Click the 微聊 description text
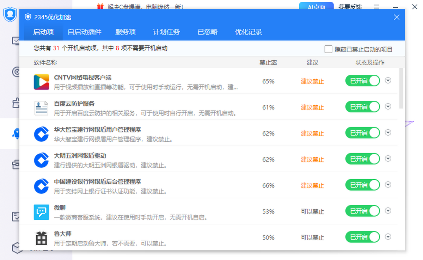This screenshot has width=423, height=260. (x=131, y=218)
